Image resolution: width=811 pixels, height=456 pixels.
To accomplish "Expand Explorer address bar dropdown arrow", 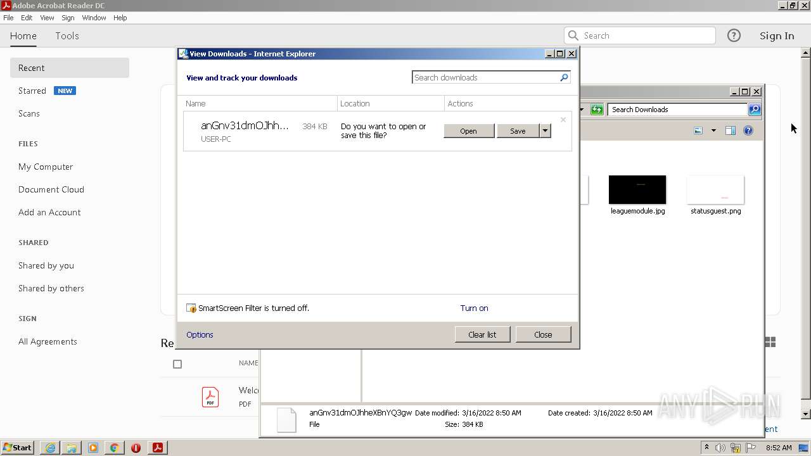I will (x=582, y=110).
